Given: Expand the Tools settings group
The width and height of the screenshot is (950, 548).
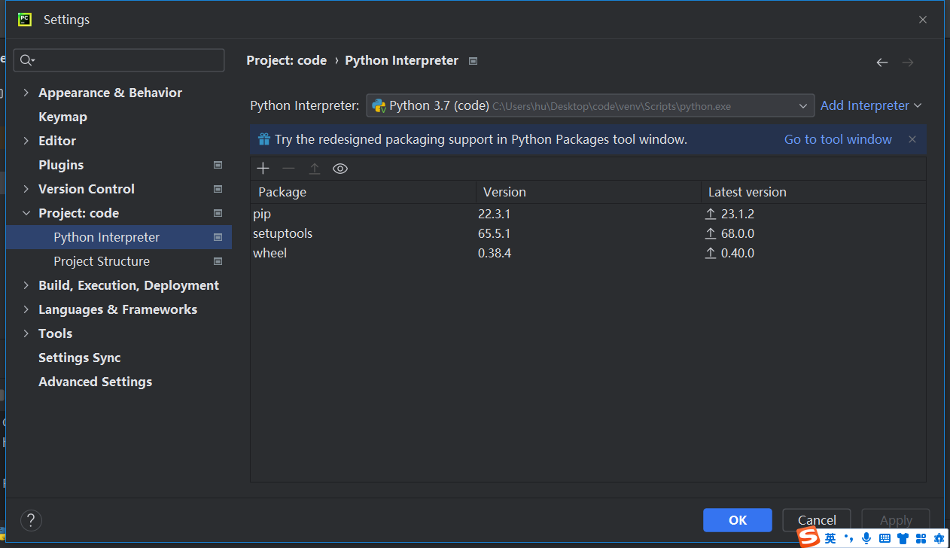Looking at the screenshot, I should click(x=26, y=333).
